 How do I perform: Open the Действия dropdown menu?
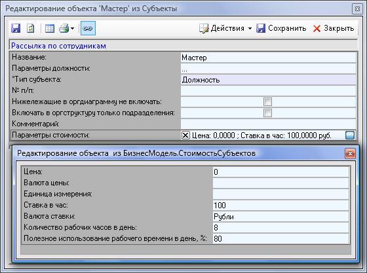pyautogui.click(x=225, y=28)
